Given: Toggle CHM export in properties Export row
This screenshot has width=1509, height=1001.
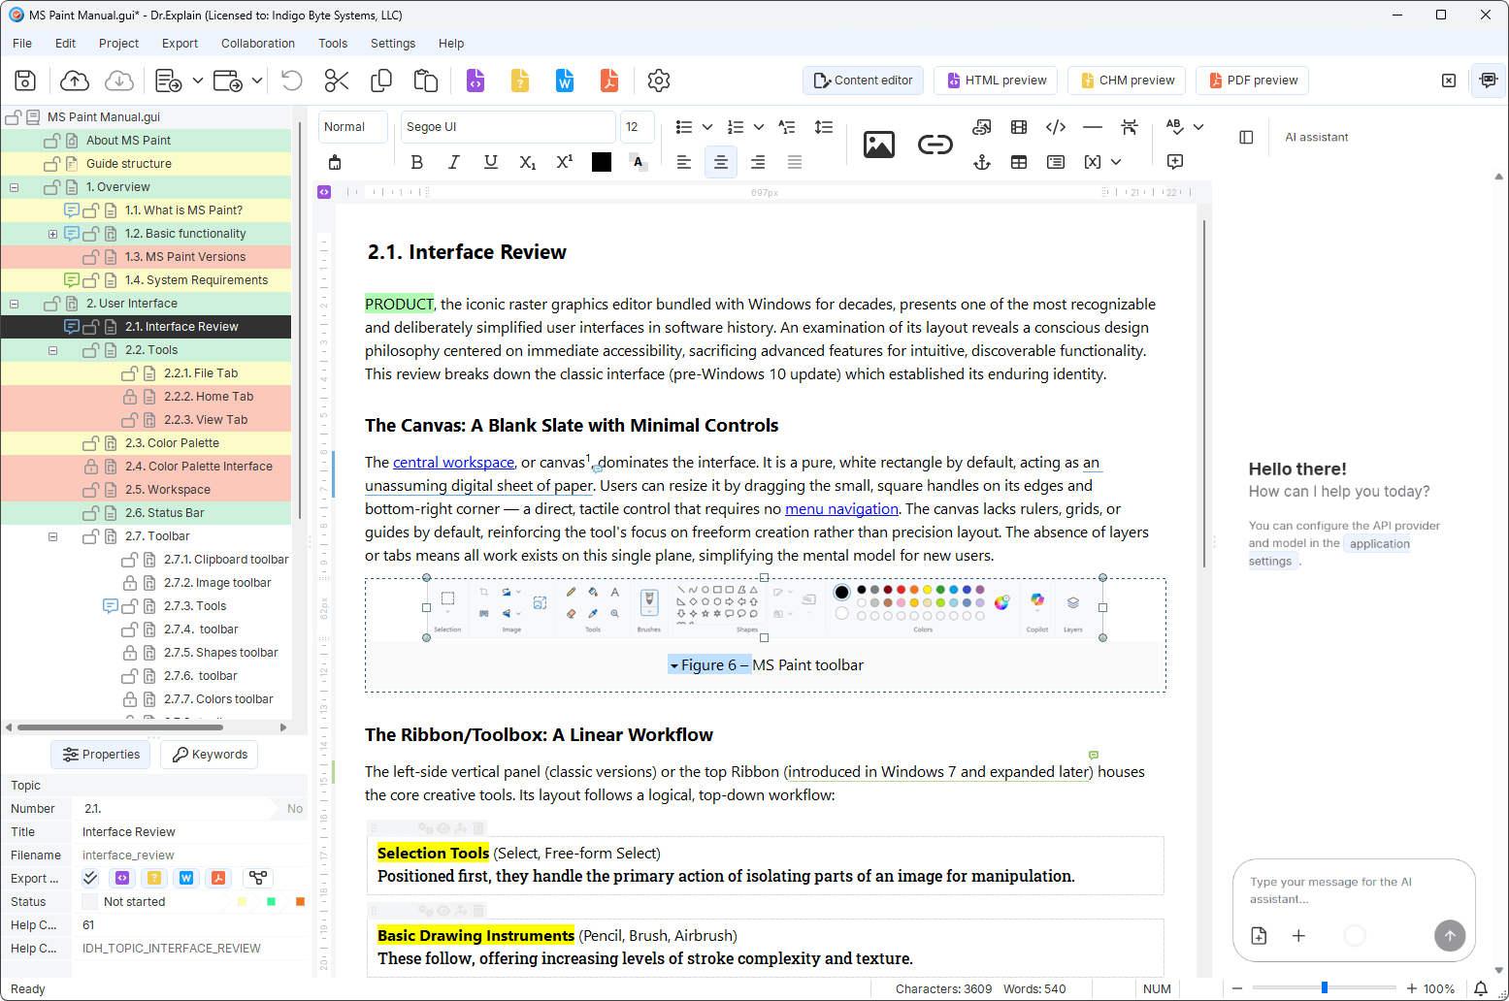Looking at the screenshot, I should coord(154,878).
